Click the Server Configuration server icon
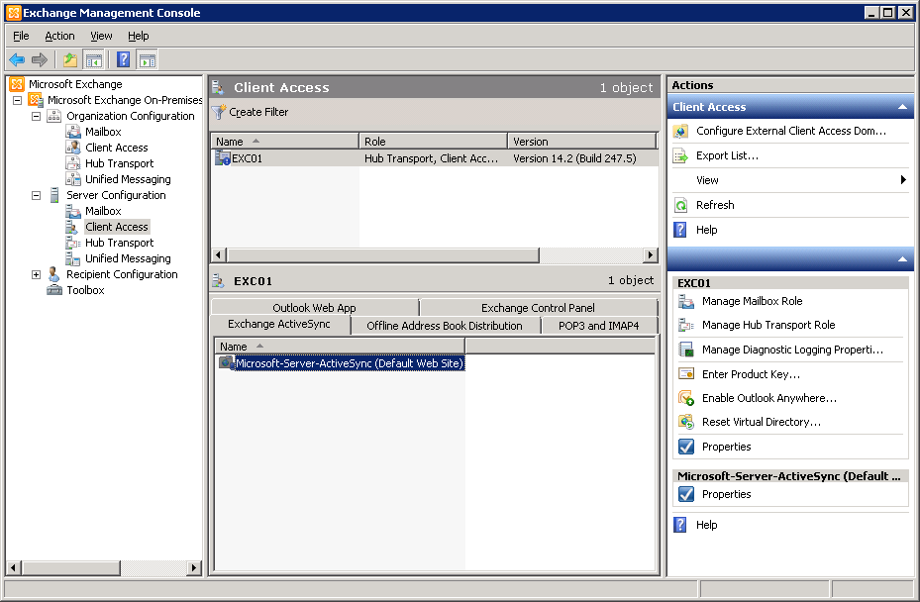Viewport: 920px width, 602px height. (54, 195)
